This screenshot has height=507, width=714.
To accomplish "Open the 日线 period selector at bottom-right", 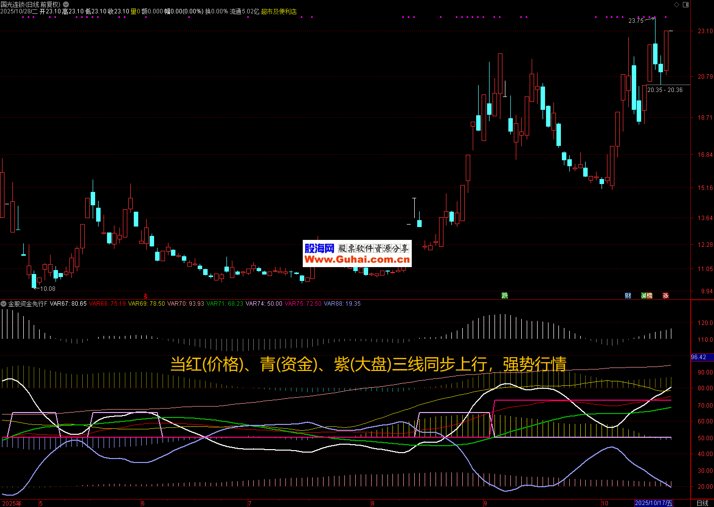I will click(x=702, y=503).
